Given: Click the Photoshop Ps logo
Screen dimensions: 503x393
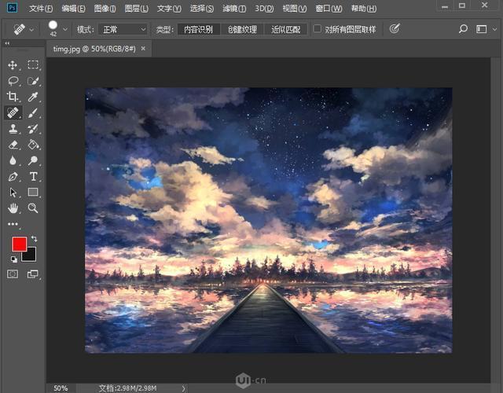Looking at the screenshot, I should click(13, 7).
